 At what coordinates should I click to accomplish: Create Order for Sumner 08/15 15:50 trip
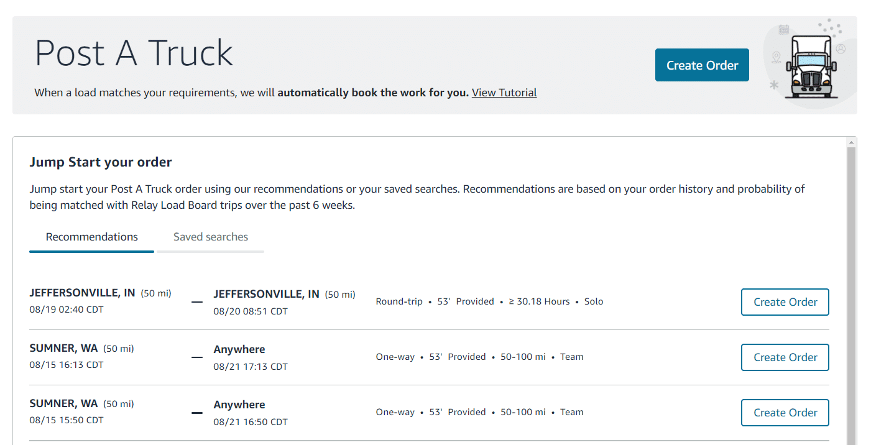click(x=785, y=413)
